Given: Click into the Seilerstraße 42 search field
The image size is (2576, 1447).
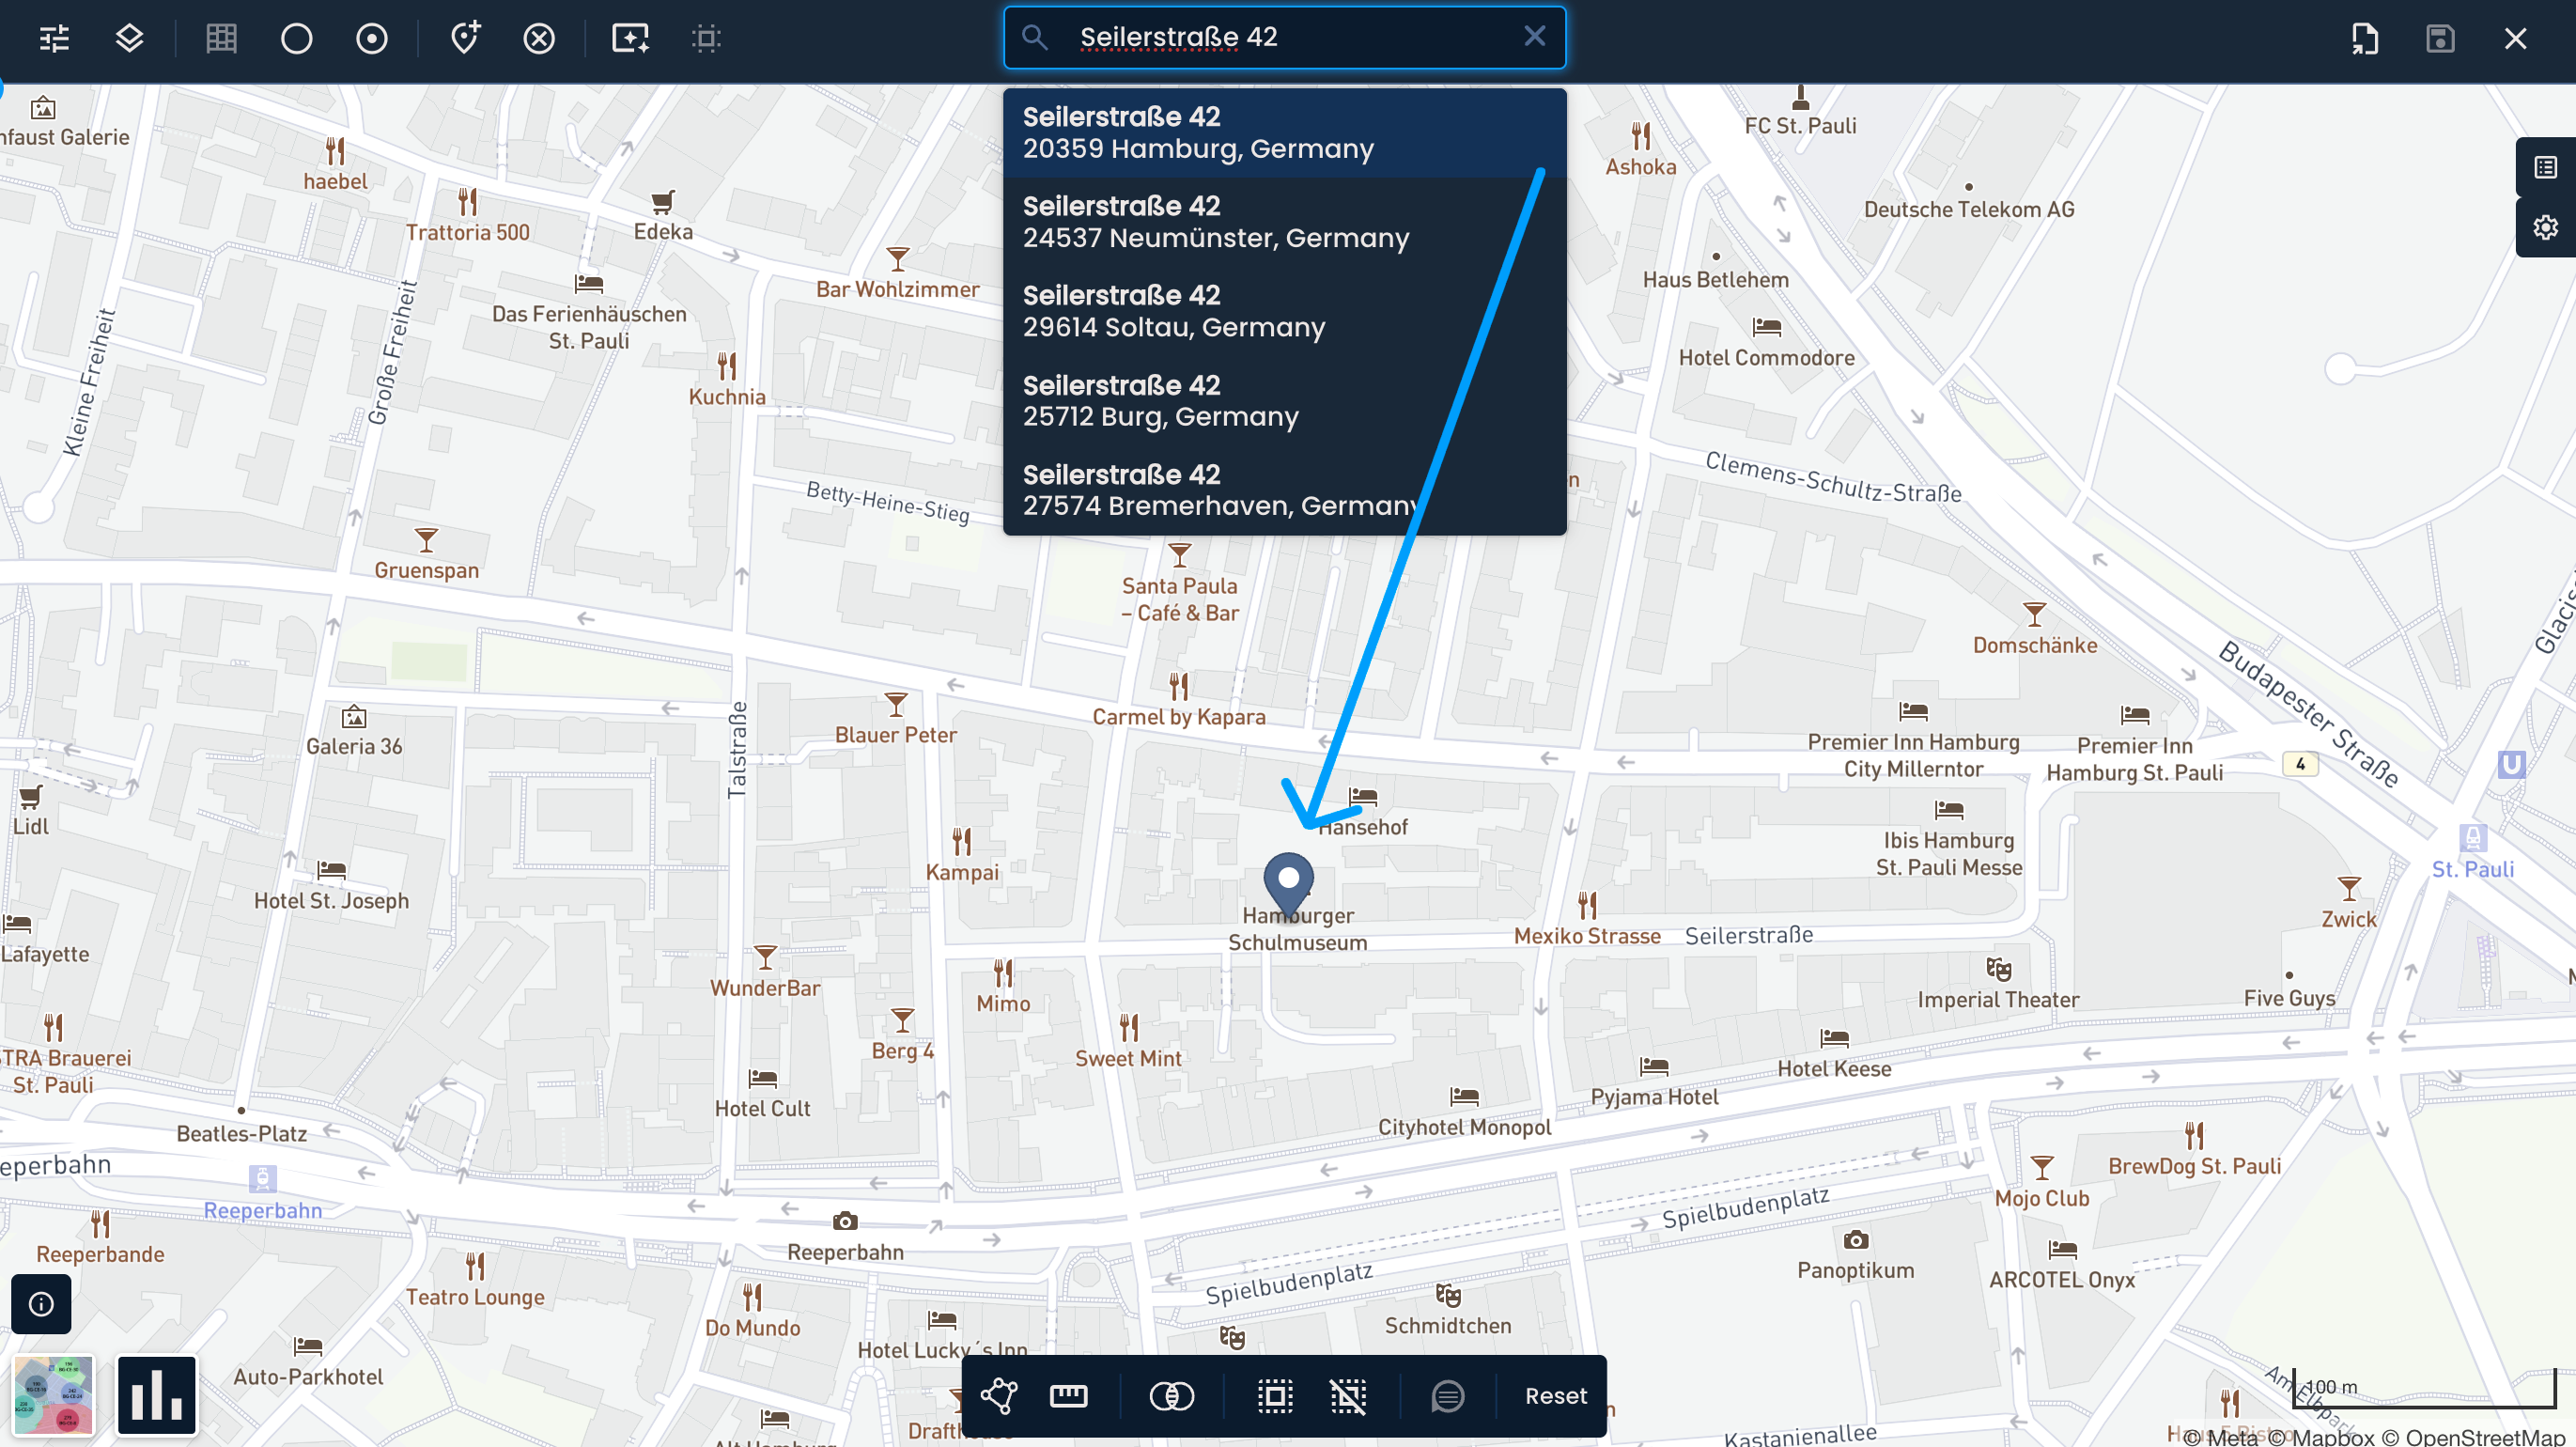Looking at the screenshot, I should [1280, 37].
